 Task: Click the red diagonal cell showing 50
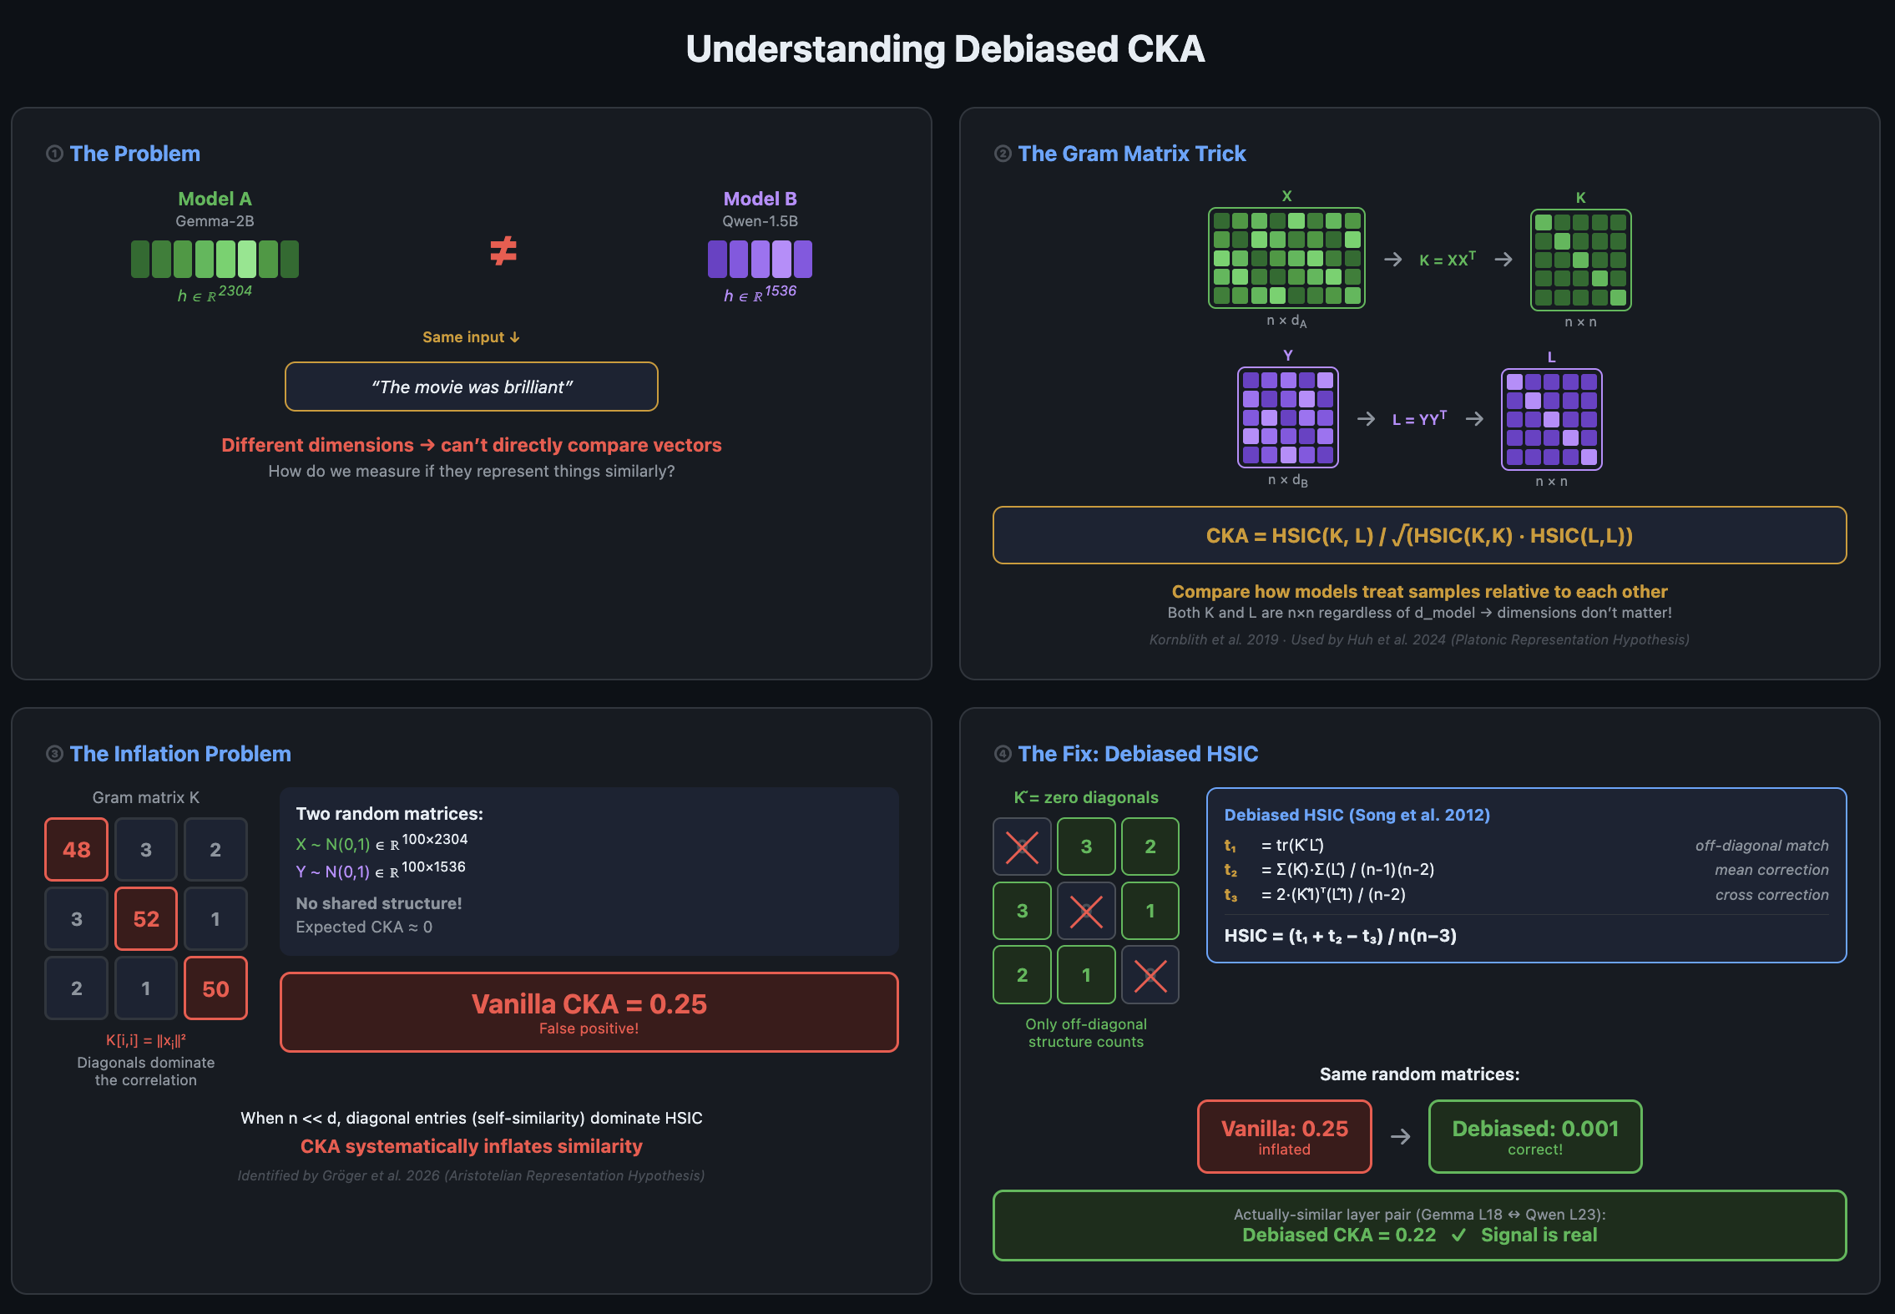click(215, 988)
